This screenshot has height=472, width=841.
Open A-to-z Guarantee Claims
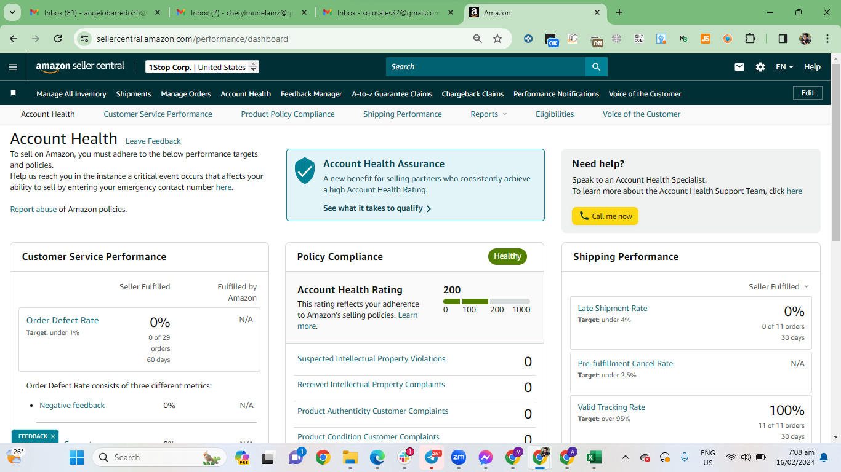(x=392, y=94)
